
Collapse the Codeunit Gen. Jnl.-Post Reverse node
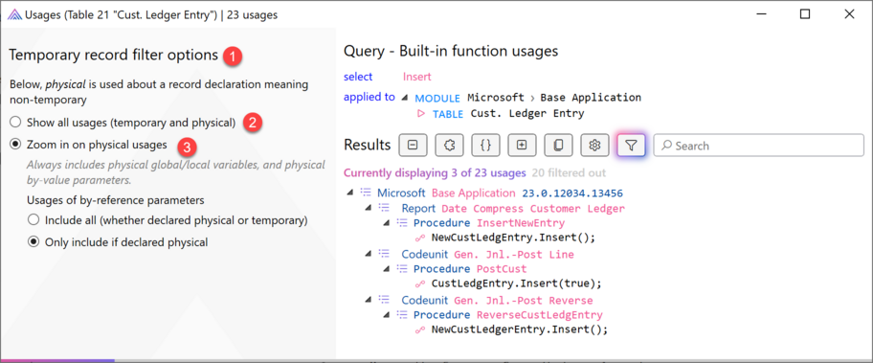368,300
